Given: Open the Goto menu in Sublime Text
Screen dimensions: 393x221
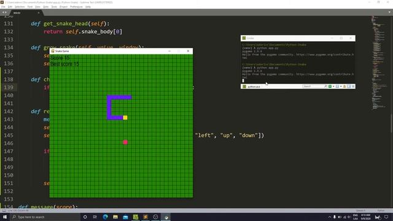Looking at the screenshot, I should (46, 7).
